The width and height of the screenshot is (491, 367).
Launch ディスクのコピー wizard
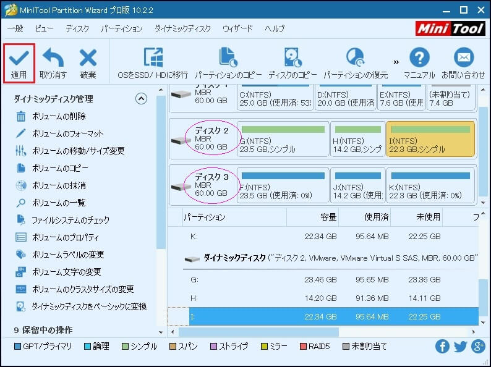[292, 64]
